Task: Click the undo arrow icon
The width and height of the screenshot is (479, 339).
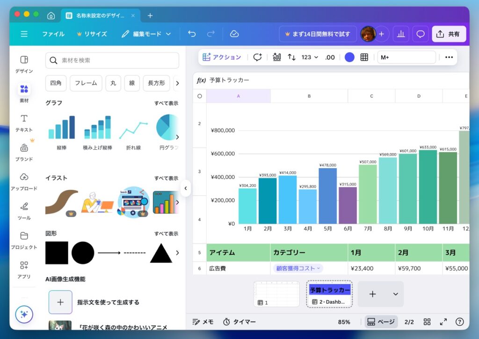Action: click(x=192, y=34)
